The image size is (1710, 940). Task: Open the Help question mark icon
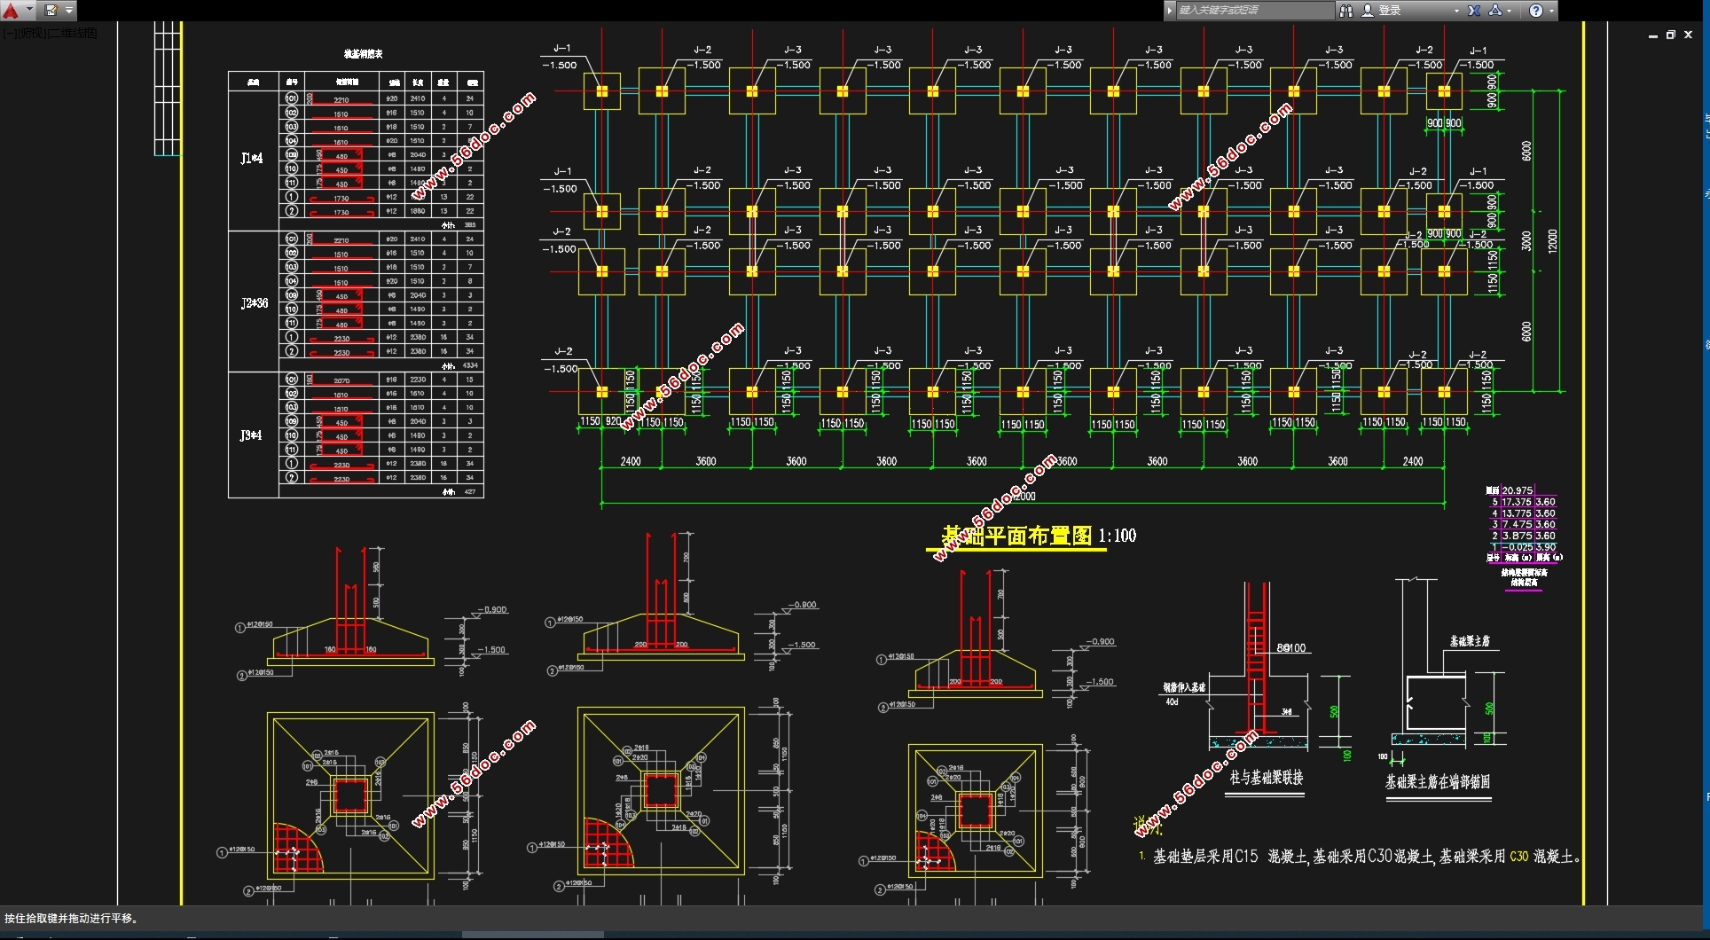[x=1536, y=11]
